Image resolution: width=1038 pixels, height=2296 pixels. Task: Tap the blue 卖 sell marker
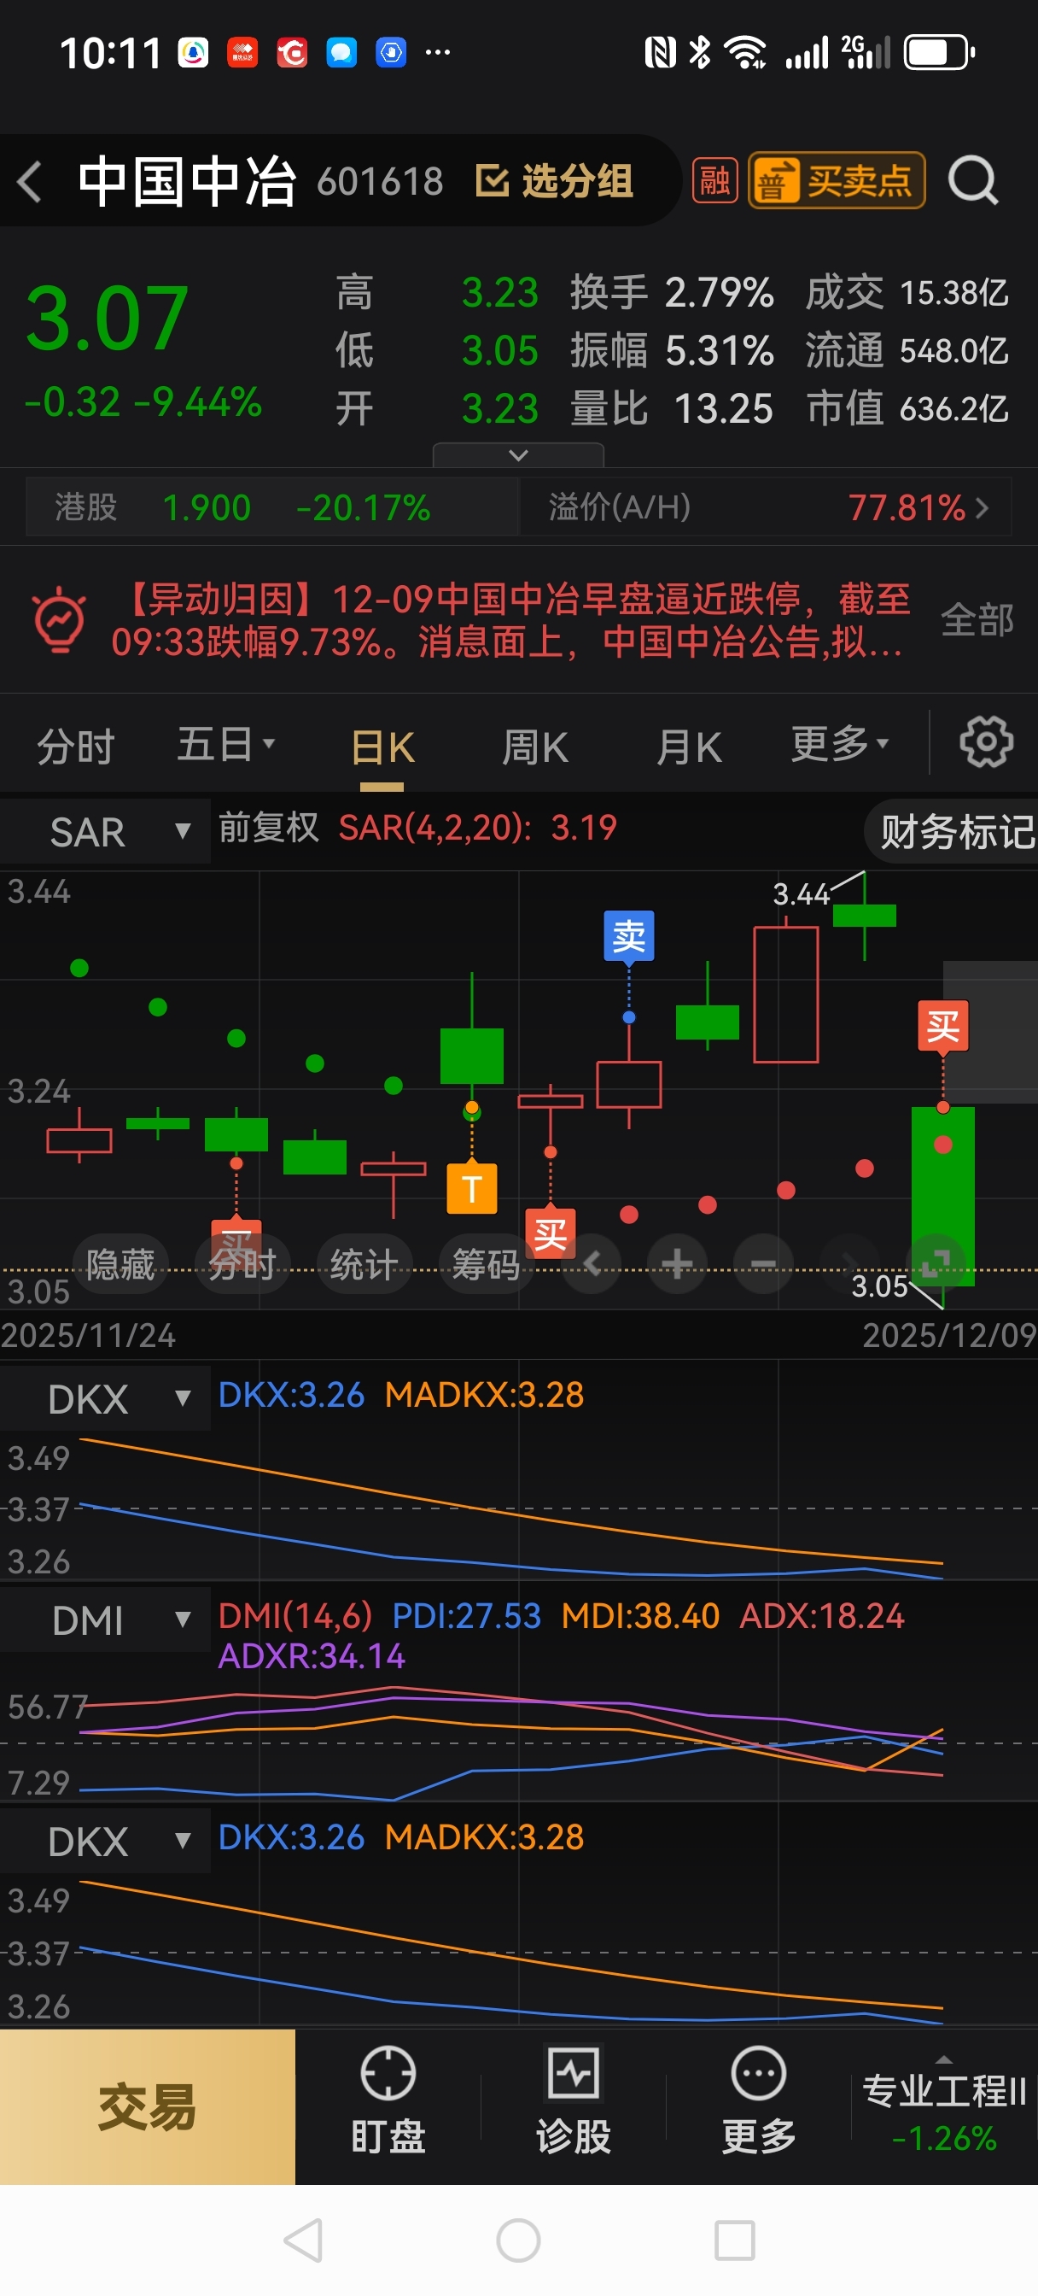click(629, 936)
